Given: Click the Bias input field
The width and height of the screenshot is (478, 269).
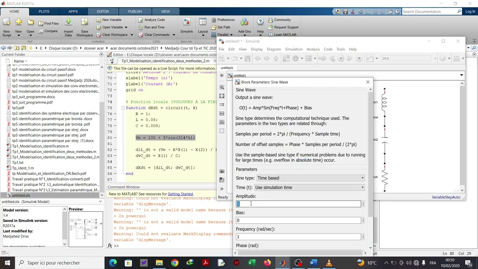Looking at the screenshot, I should (298, 220).
